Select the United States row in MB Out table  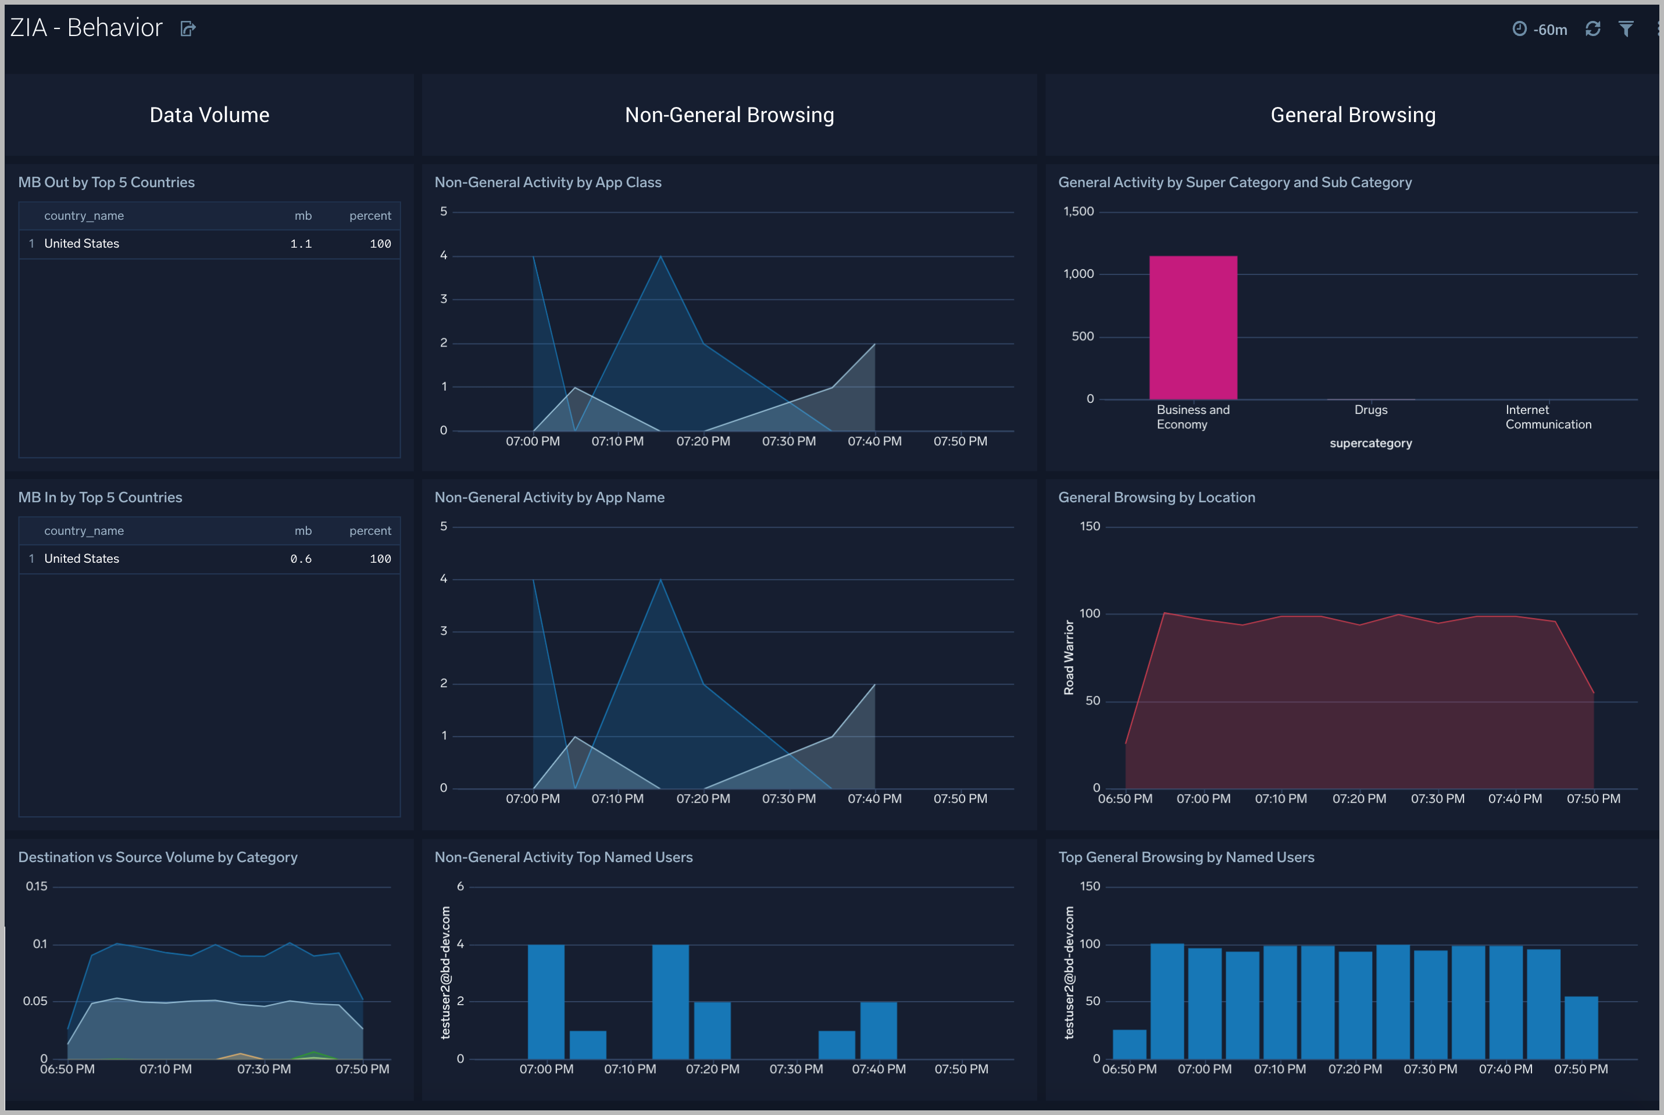82,243
